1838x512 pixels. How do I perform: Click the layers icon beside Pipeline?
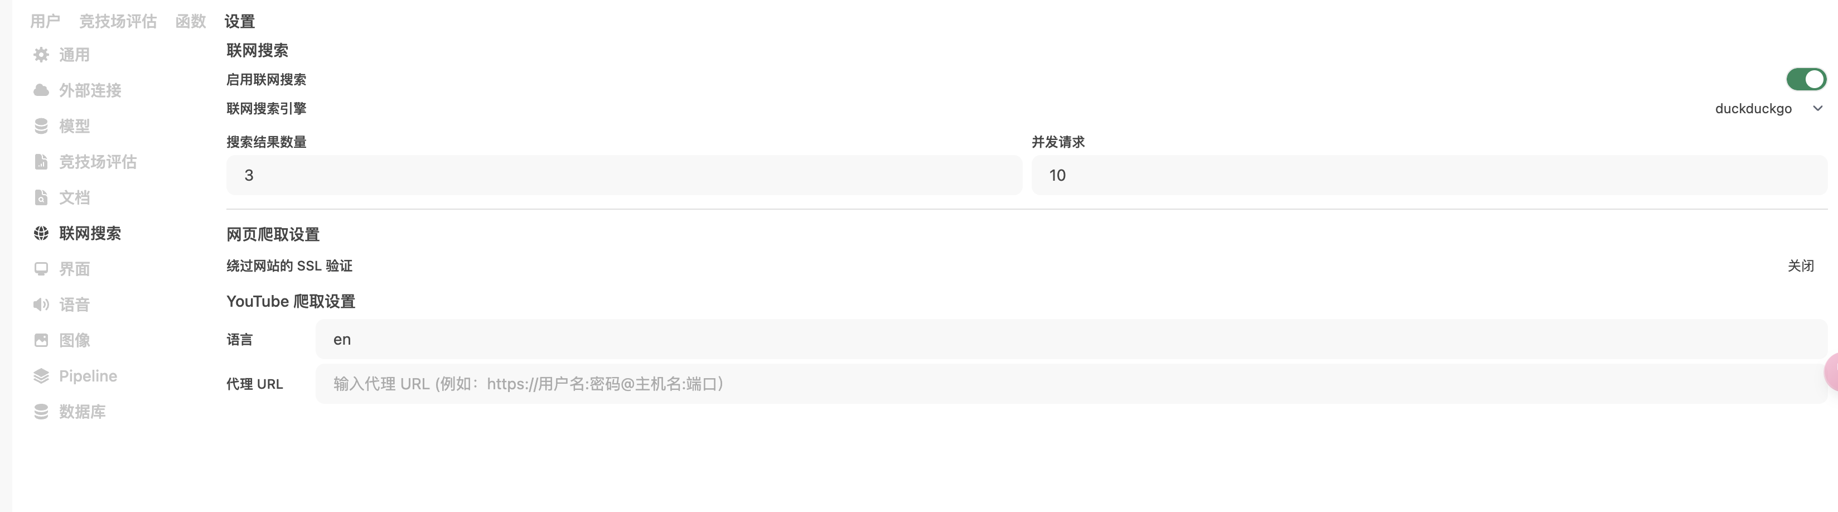pyautogui.click(x=41, y=376)
